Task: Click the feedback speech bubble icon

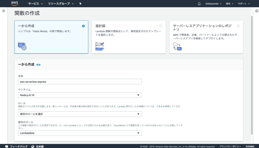Action: coord(7,146)
